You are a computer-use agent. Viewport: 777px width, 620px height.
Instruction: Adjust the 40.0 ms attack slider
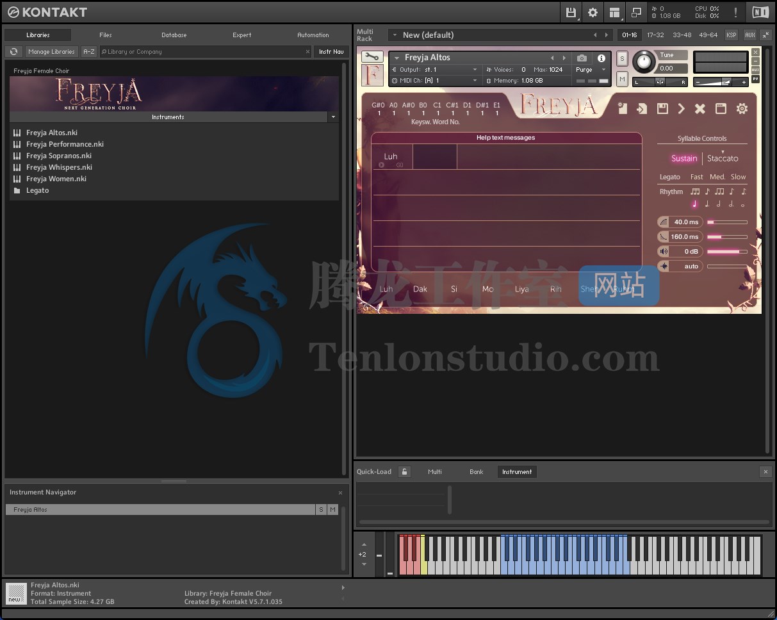(x=727, y=222)
